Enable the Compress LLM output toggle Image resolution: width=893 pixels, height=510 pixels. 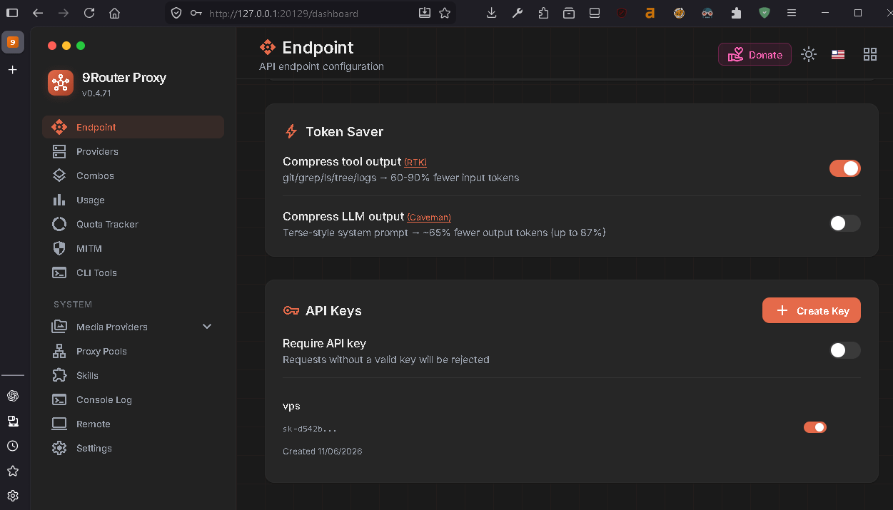844,223
